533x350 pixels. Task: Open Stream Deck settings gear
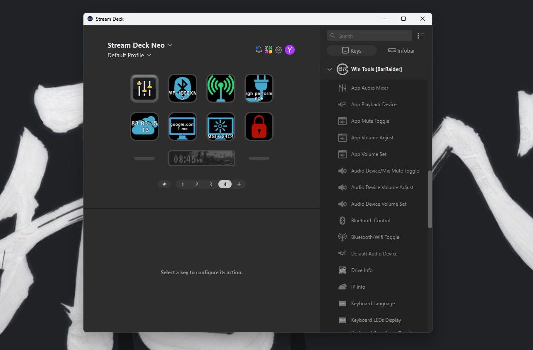tap(279, 50)
